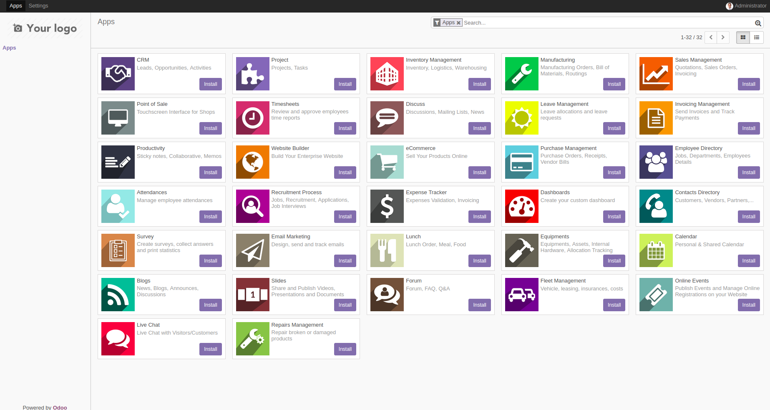Switch to kanban grid view
770x410 pixels.
pos(743,37)
